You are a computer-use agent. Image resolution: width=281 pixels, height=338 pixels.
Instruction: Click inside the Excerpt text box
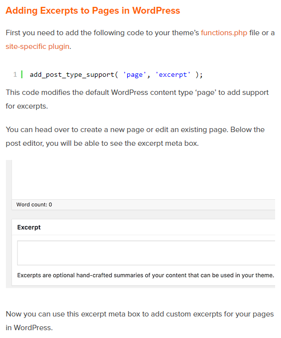[146, 253]
